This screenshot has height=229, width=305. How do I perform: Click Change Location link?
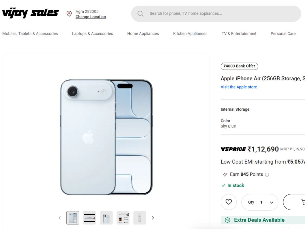tap(91, 17)
